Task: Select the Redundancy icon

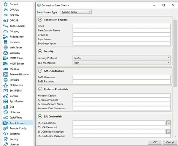Action: tap(6, 37)
